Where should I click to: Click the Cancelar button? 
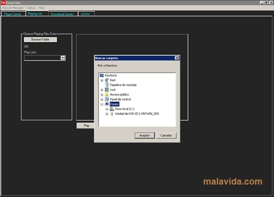pyautogui.click(x=166, y=135)
